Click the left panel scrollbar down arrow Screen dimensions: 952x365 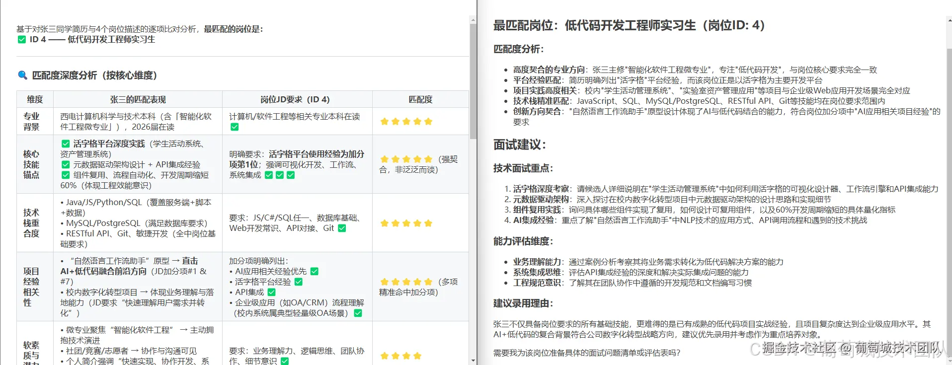point(473,361)
